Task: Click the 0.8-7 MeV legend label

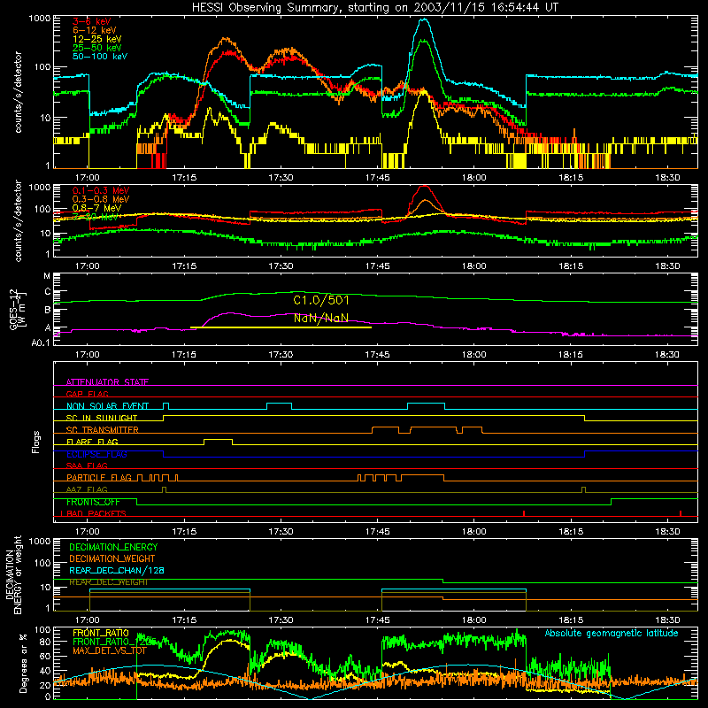Action: click(x=96, y=208)
